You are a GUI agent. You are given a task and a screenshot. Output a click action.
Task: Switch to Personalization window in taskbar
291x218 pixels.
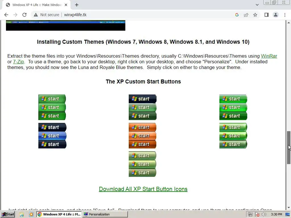105,214
